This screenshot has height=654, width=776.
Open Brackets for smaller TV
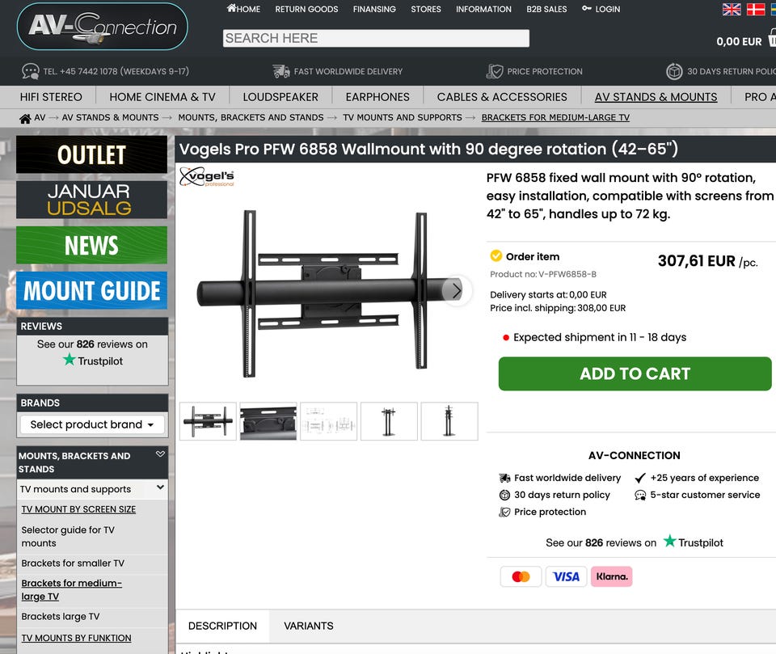pyautogui.click(x=73, y=563)
